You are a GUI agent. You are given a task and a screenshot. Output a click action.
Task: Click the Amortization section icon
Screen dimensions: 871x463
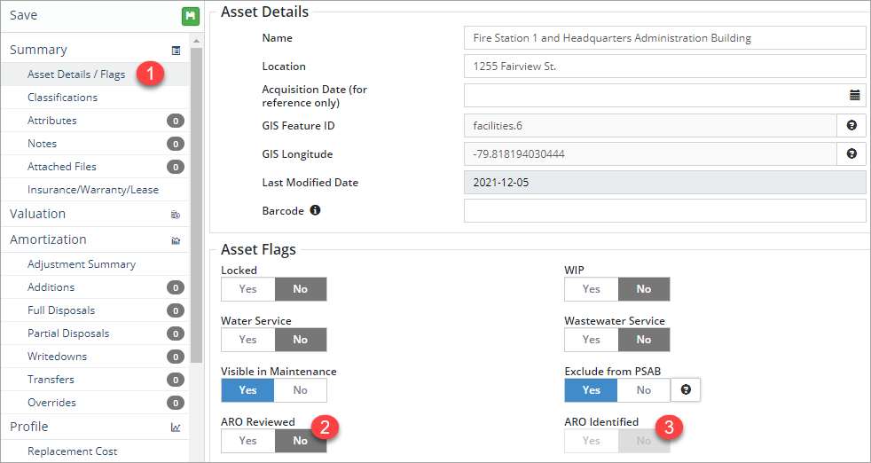tap(176, 240)
